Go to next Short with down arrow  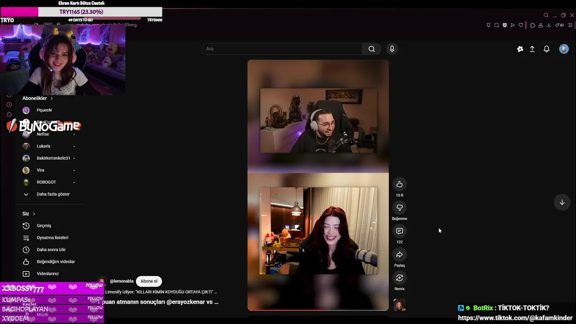[x=562, y=202]
